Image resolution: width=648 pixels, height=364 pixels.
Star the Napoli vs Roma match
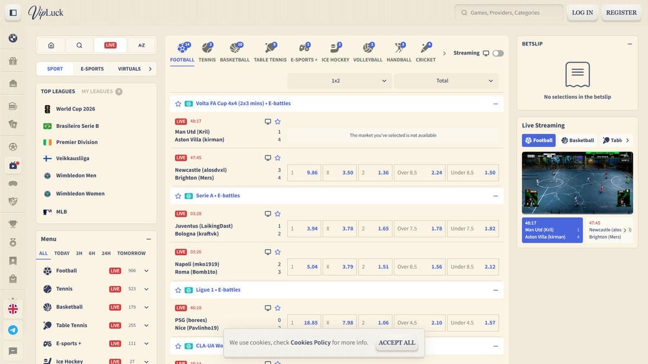278,252
